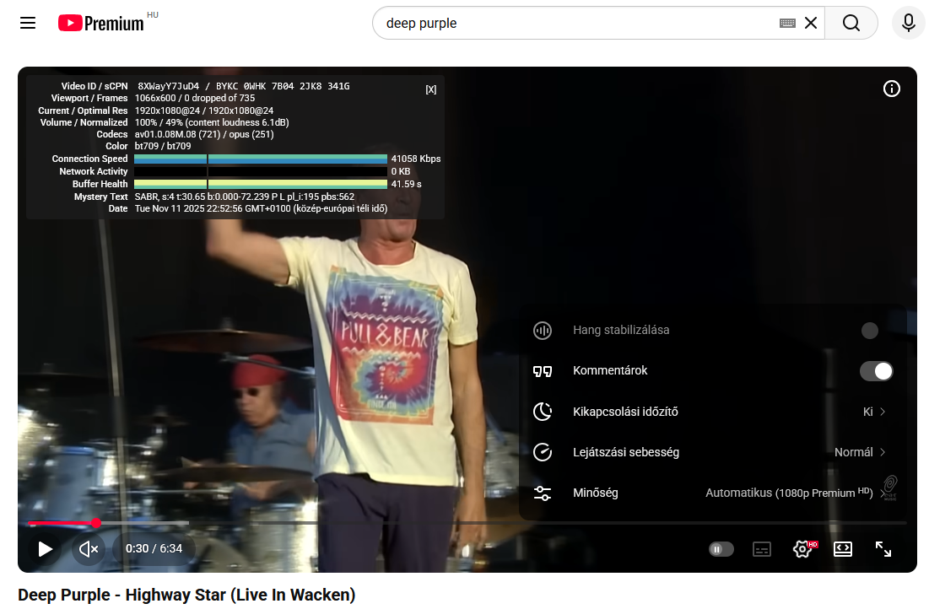Toggle Hang stabilizálása switch
Viewport: 929px width, 609px height.
pos(869,331)
